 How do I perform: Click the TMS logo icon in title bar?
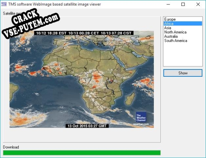4,4
